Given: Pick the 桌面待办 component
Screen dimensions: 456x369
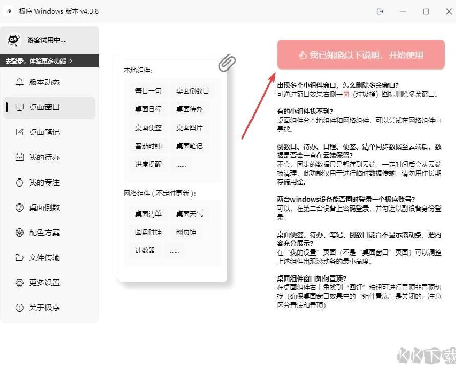Looking at the screenshot, I should pos(189,109).
